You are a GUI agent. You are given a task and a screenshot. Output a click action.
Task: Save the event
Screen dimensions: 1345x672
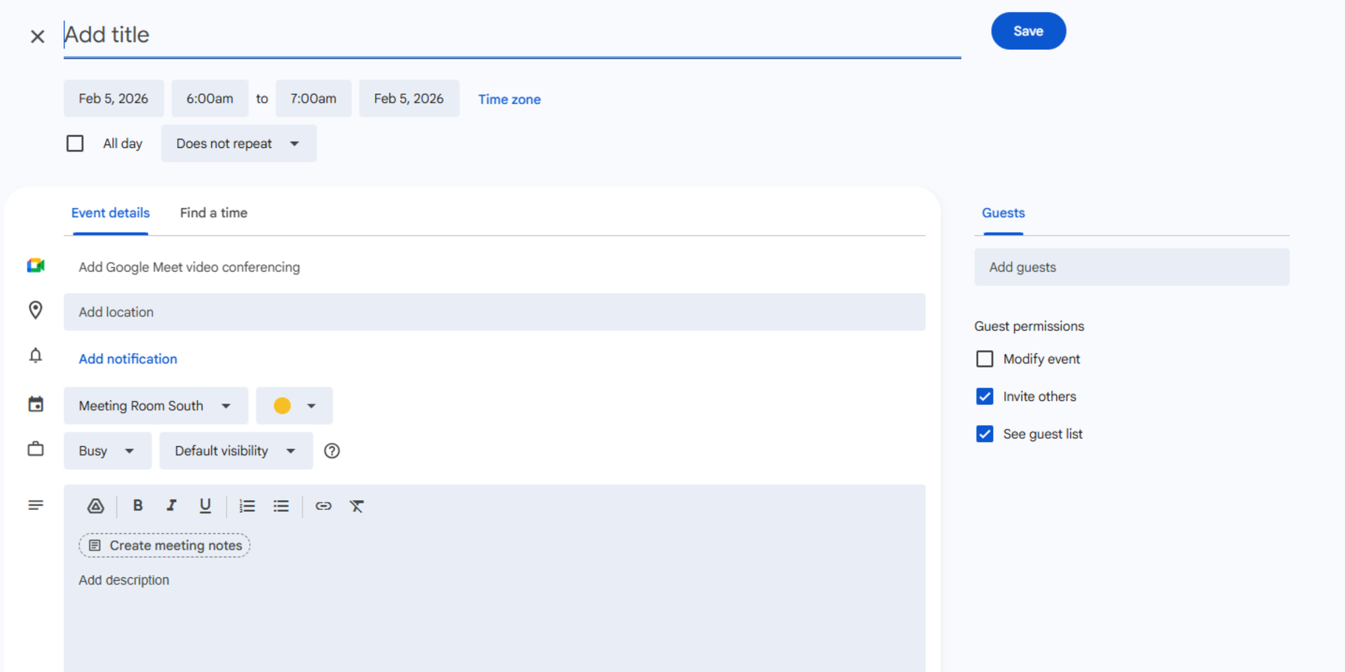click(x=1028, y=31)
